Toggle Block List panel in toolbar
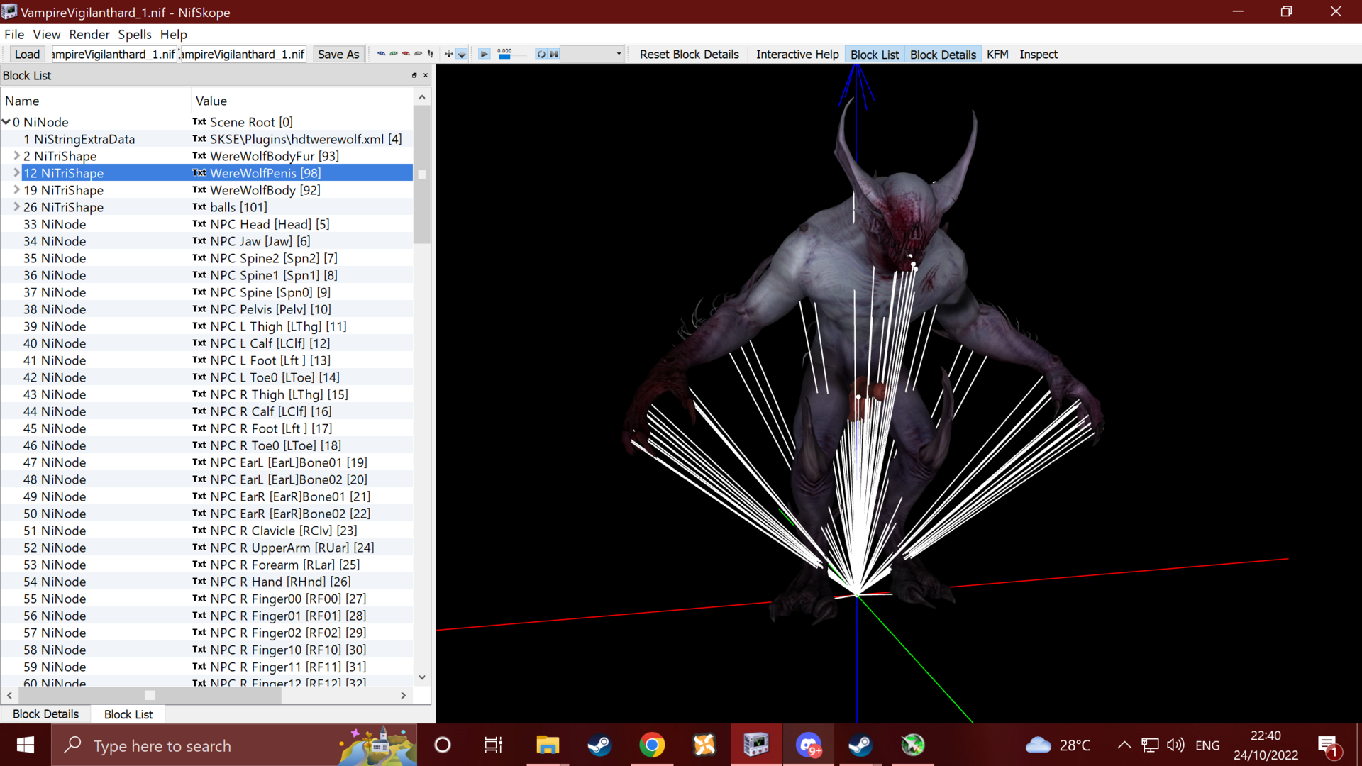 875,54
